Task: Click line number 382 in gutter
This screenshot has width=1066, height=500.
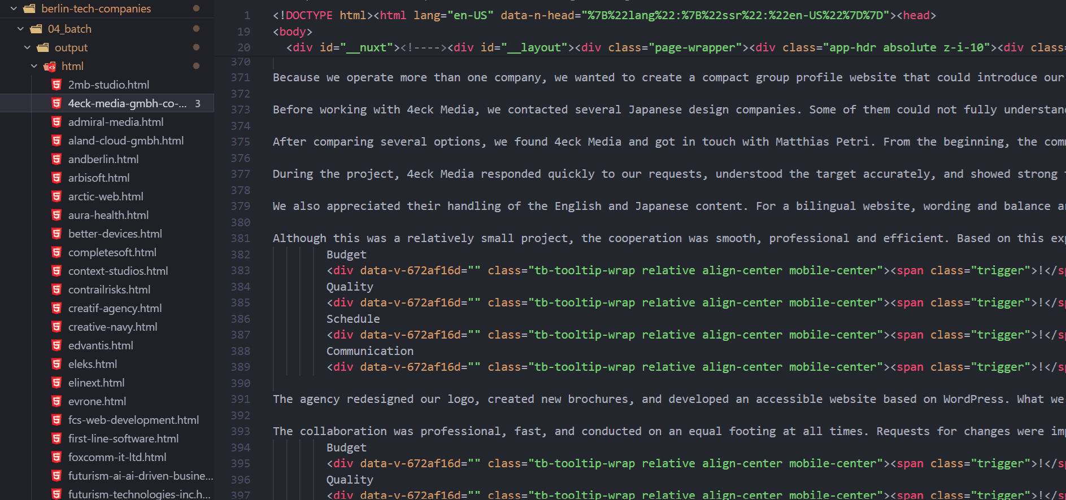Action: (x=241, y=255)
